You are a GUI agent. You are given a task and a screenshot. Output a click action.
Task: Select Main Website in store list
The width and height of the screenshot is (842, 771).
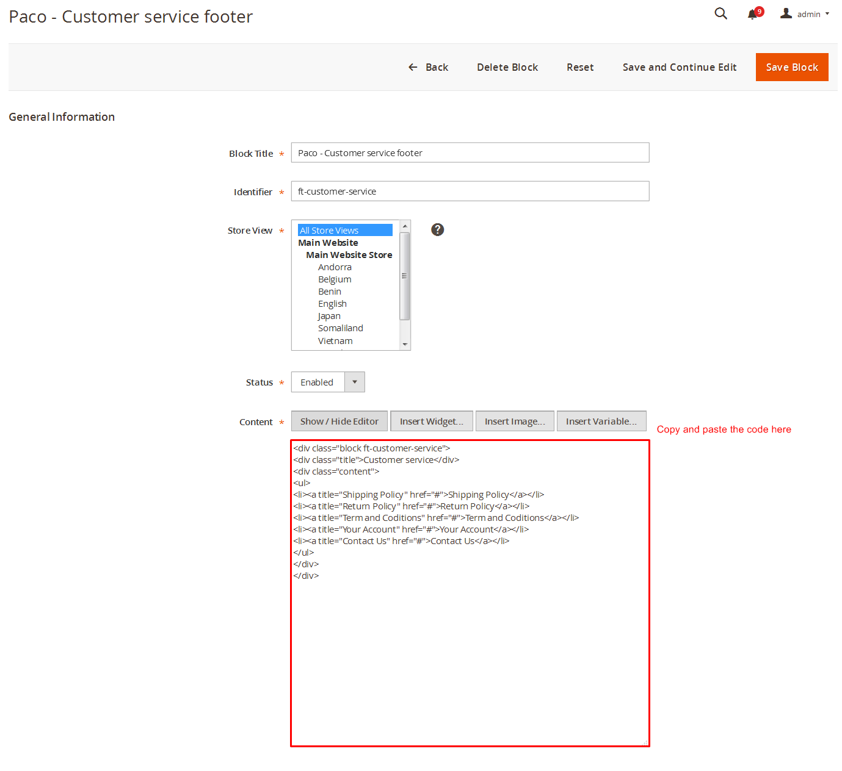328,243
